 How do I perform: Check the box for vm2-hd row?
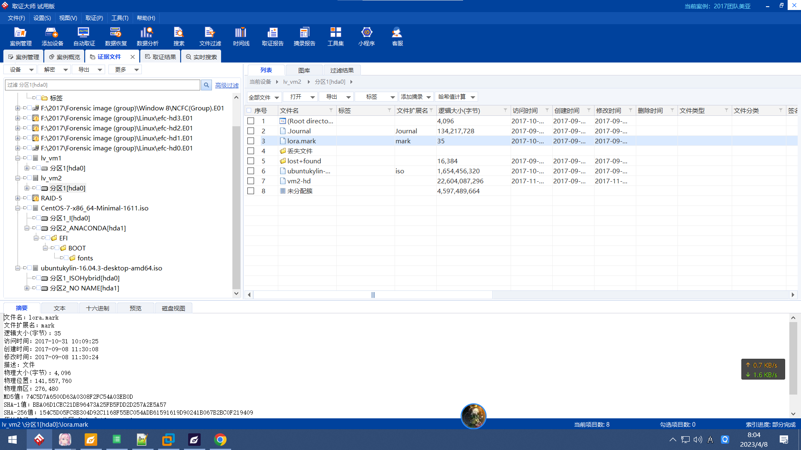(251, 181)
